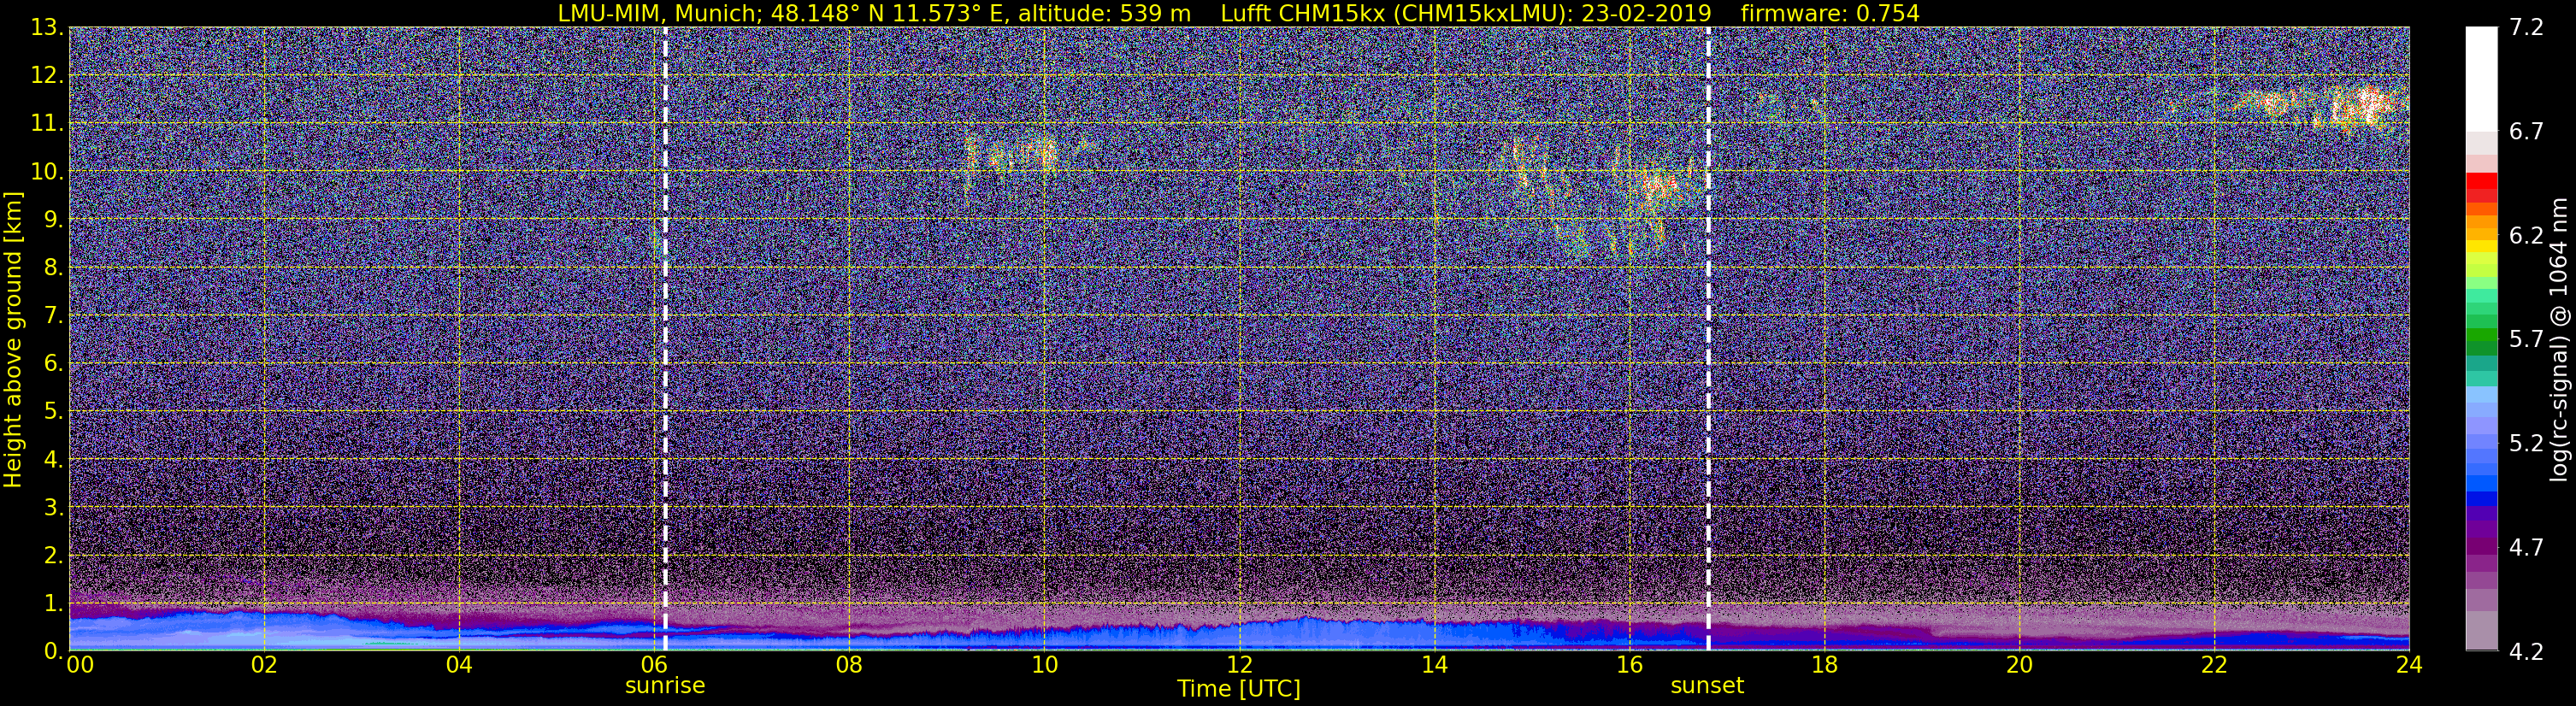
Task: Click the height axis tick '2.'
Action: click(x=53, y=556)
